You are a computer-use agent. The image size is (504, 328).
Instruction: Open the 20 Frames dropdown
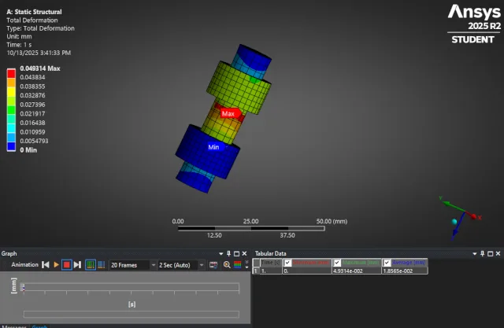click(x=154, y=265)
